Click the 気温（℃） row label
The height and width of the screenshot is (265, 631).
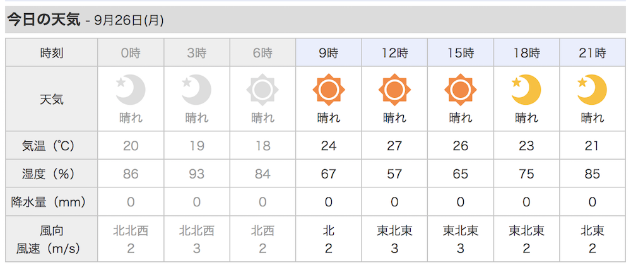click(51, 145)
